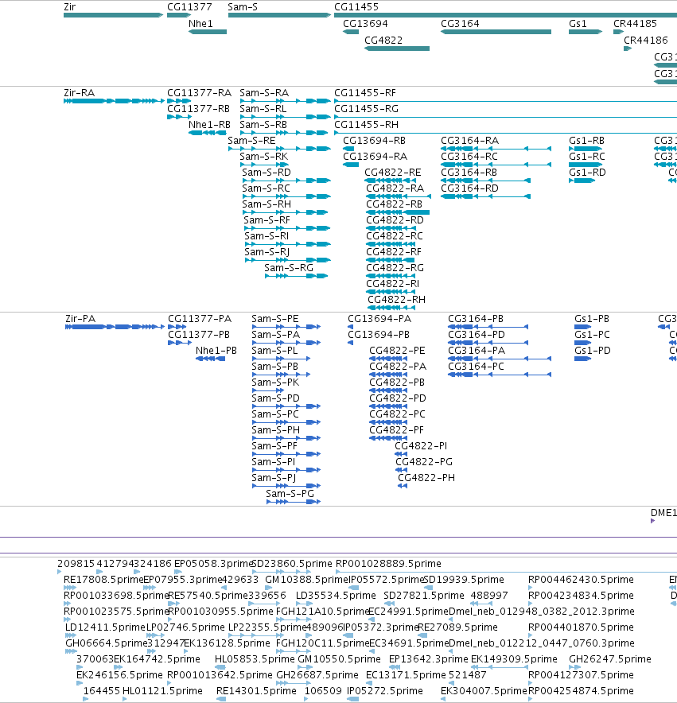Select transcript CG11455-RH
677x703 pixels.
(x=366, y=125)
